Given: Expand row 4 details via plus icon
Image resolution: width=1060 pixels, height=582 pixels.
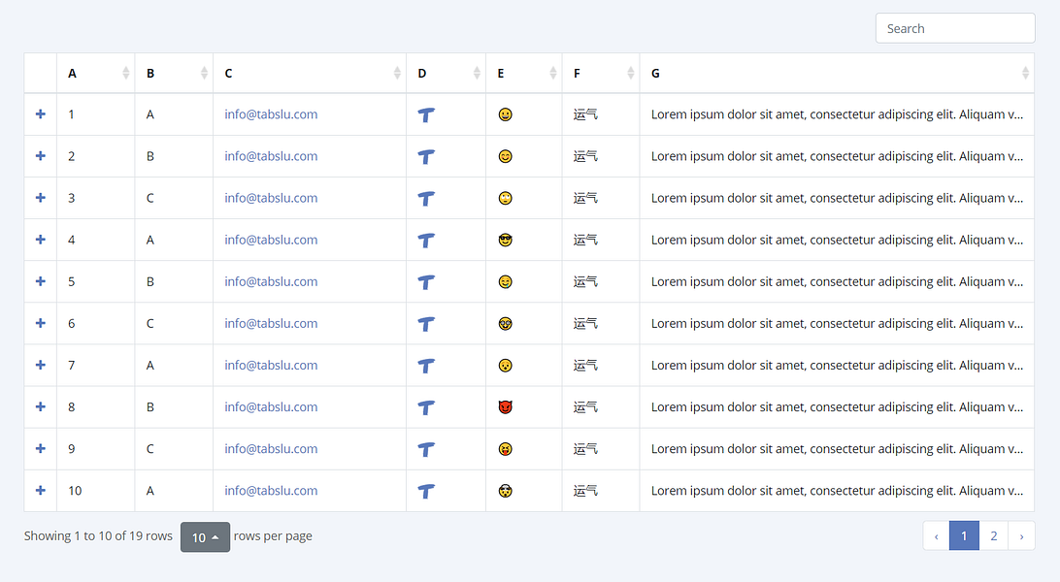Looking at the screenshot, I should [x=41, y=240].
